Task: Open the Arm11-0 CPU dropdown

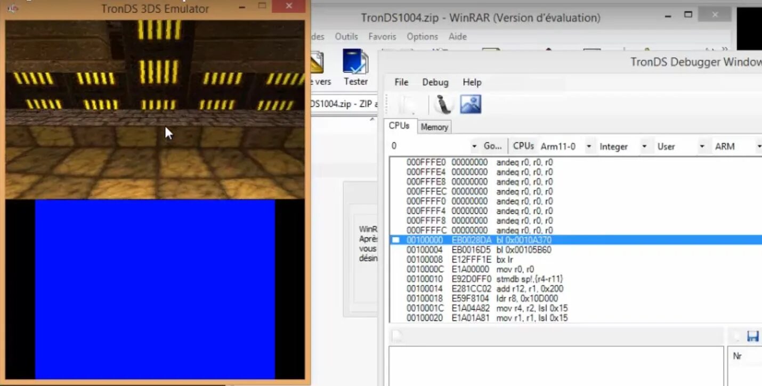Action: click(x=589, y=146)
